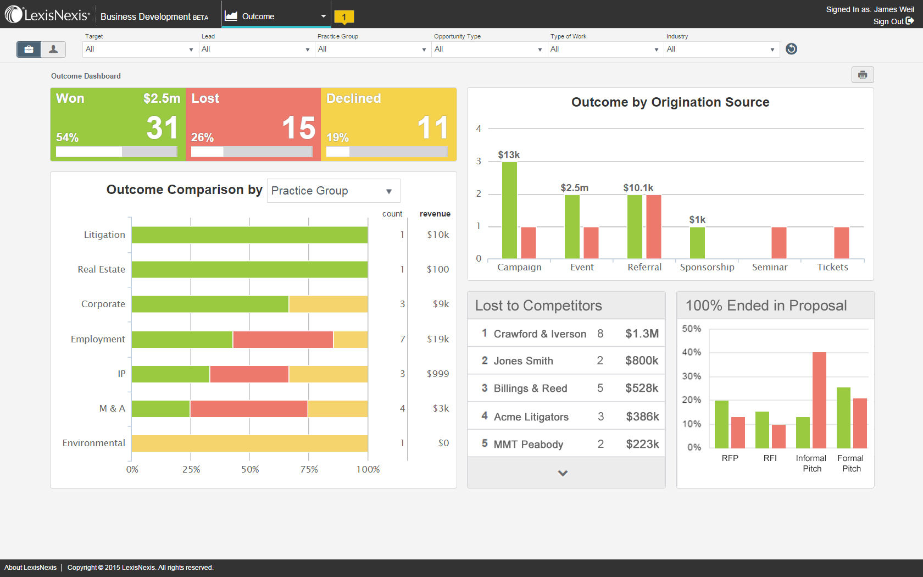
Task: Click the Tickets red bar
Action: [x=842, y=242]
